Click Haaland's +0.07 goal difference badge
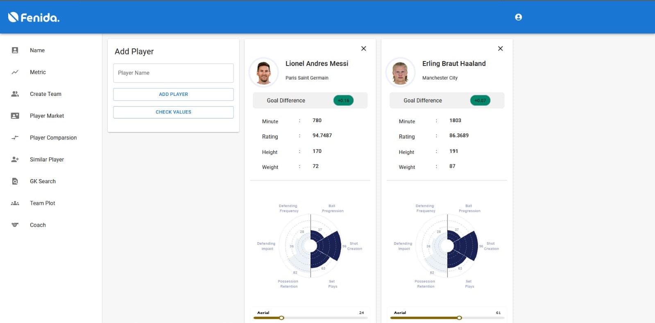The height and width of the screenshot is (323, 655). 480,100
